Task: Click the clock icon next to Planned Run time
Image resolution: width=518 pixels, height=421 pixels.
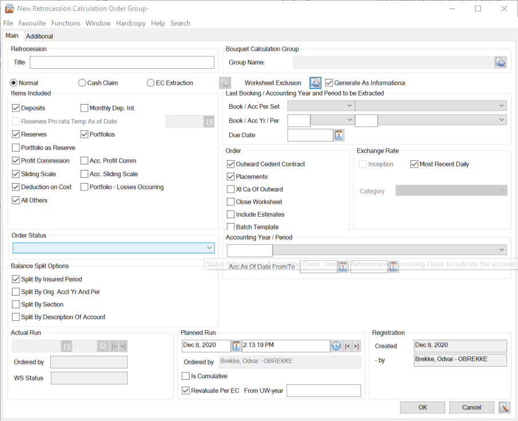Action: pos(337,345)
